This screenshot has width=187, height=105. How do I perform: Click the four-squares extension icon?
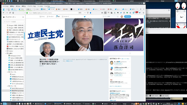point(112,13)
